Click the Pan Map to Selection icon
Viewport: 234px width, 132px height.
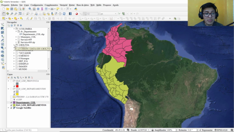click(8, 14)
